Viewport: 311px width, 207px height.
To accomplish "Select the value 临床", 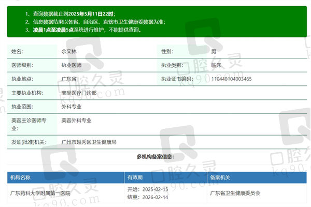I will 216,65.
